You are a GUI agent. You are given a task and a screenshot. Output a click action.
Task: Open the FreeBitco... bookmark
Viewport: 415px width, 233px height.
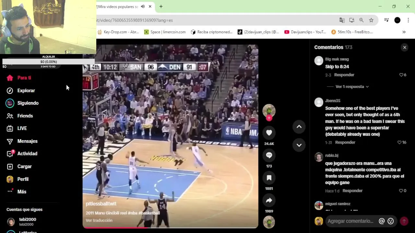pos(352,32)
